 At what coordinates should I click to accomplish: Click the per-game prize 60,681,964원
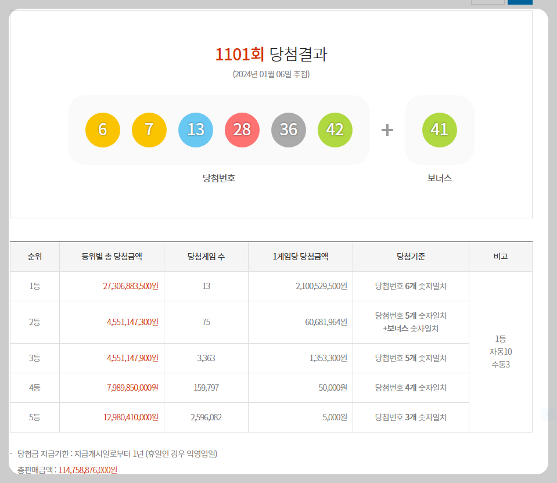pos(326,322)
